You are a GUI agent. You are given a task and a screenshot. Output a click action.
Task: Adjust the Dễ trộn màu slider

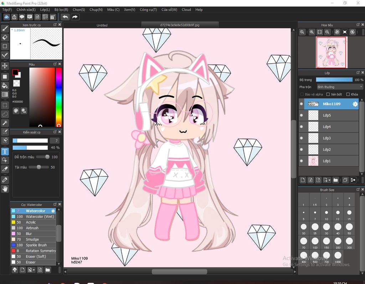coord(43,157)
